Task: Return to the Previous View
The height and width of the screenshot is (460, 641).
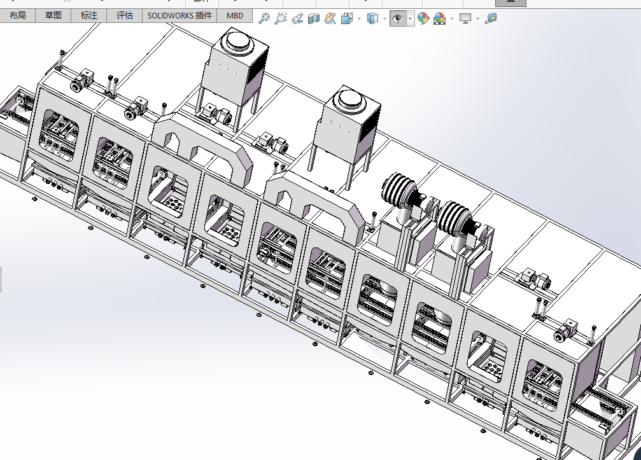Action: point(297,19)
